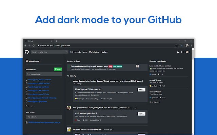Open the davidesantangelo/feedi card title
The image size is (217, 135).
86,113
